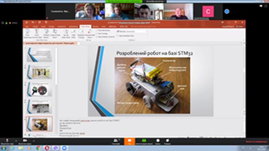Click Hide Slide in ribbon
Screen dimensions: 269x151
(x=74, y=34)
